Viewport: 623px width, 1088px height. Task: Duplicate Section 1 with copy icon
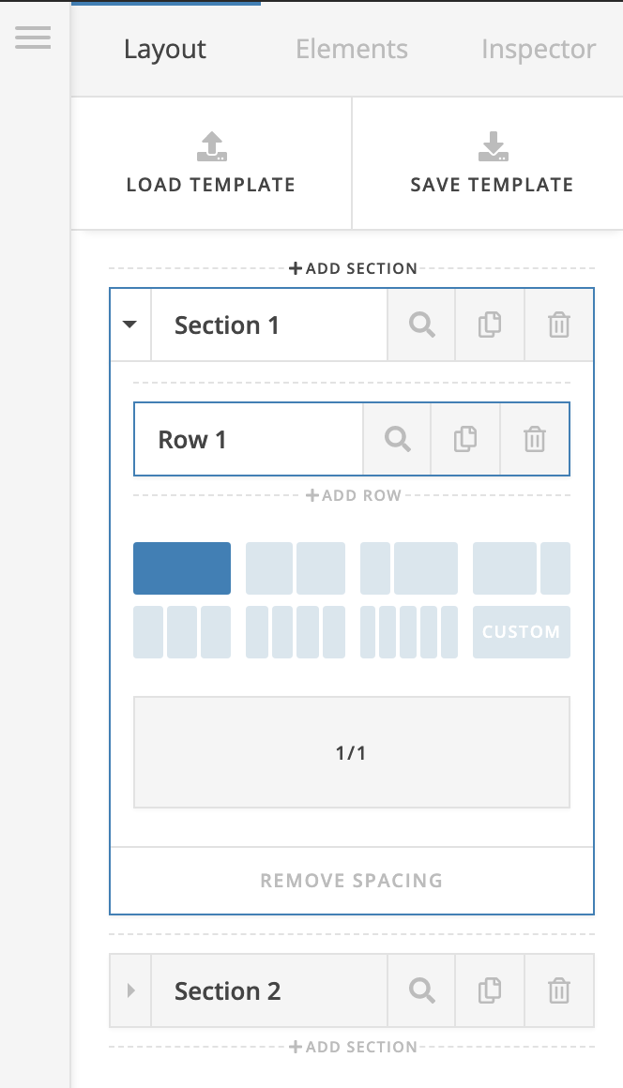click(x=490, y=325)
